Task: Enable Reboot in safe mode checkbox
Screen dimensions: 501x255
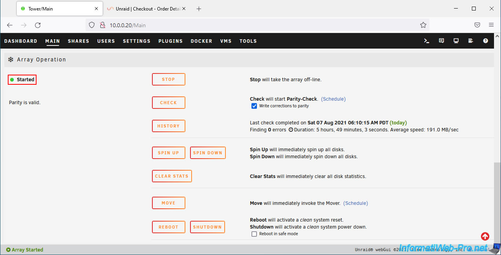Action: [x=254, y=234]
